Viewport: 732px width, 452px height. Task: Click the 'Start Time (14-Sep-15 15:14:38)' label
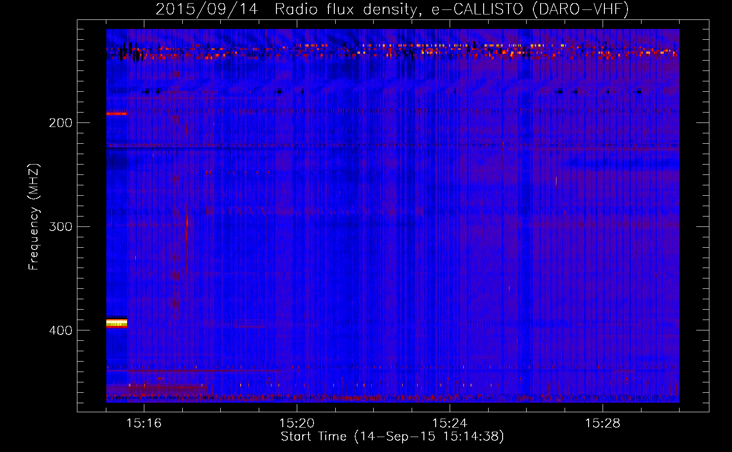pyautogui.click(x=392, y=437)
